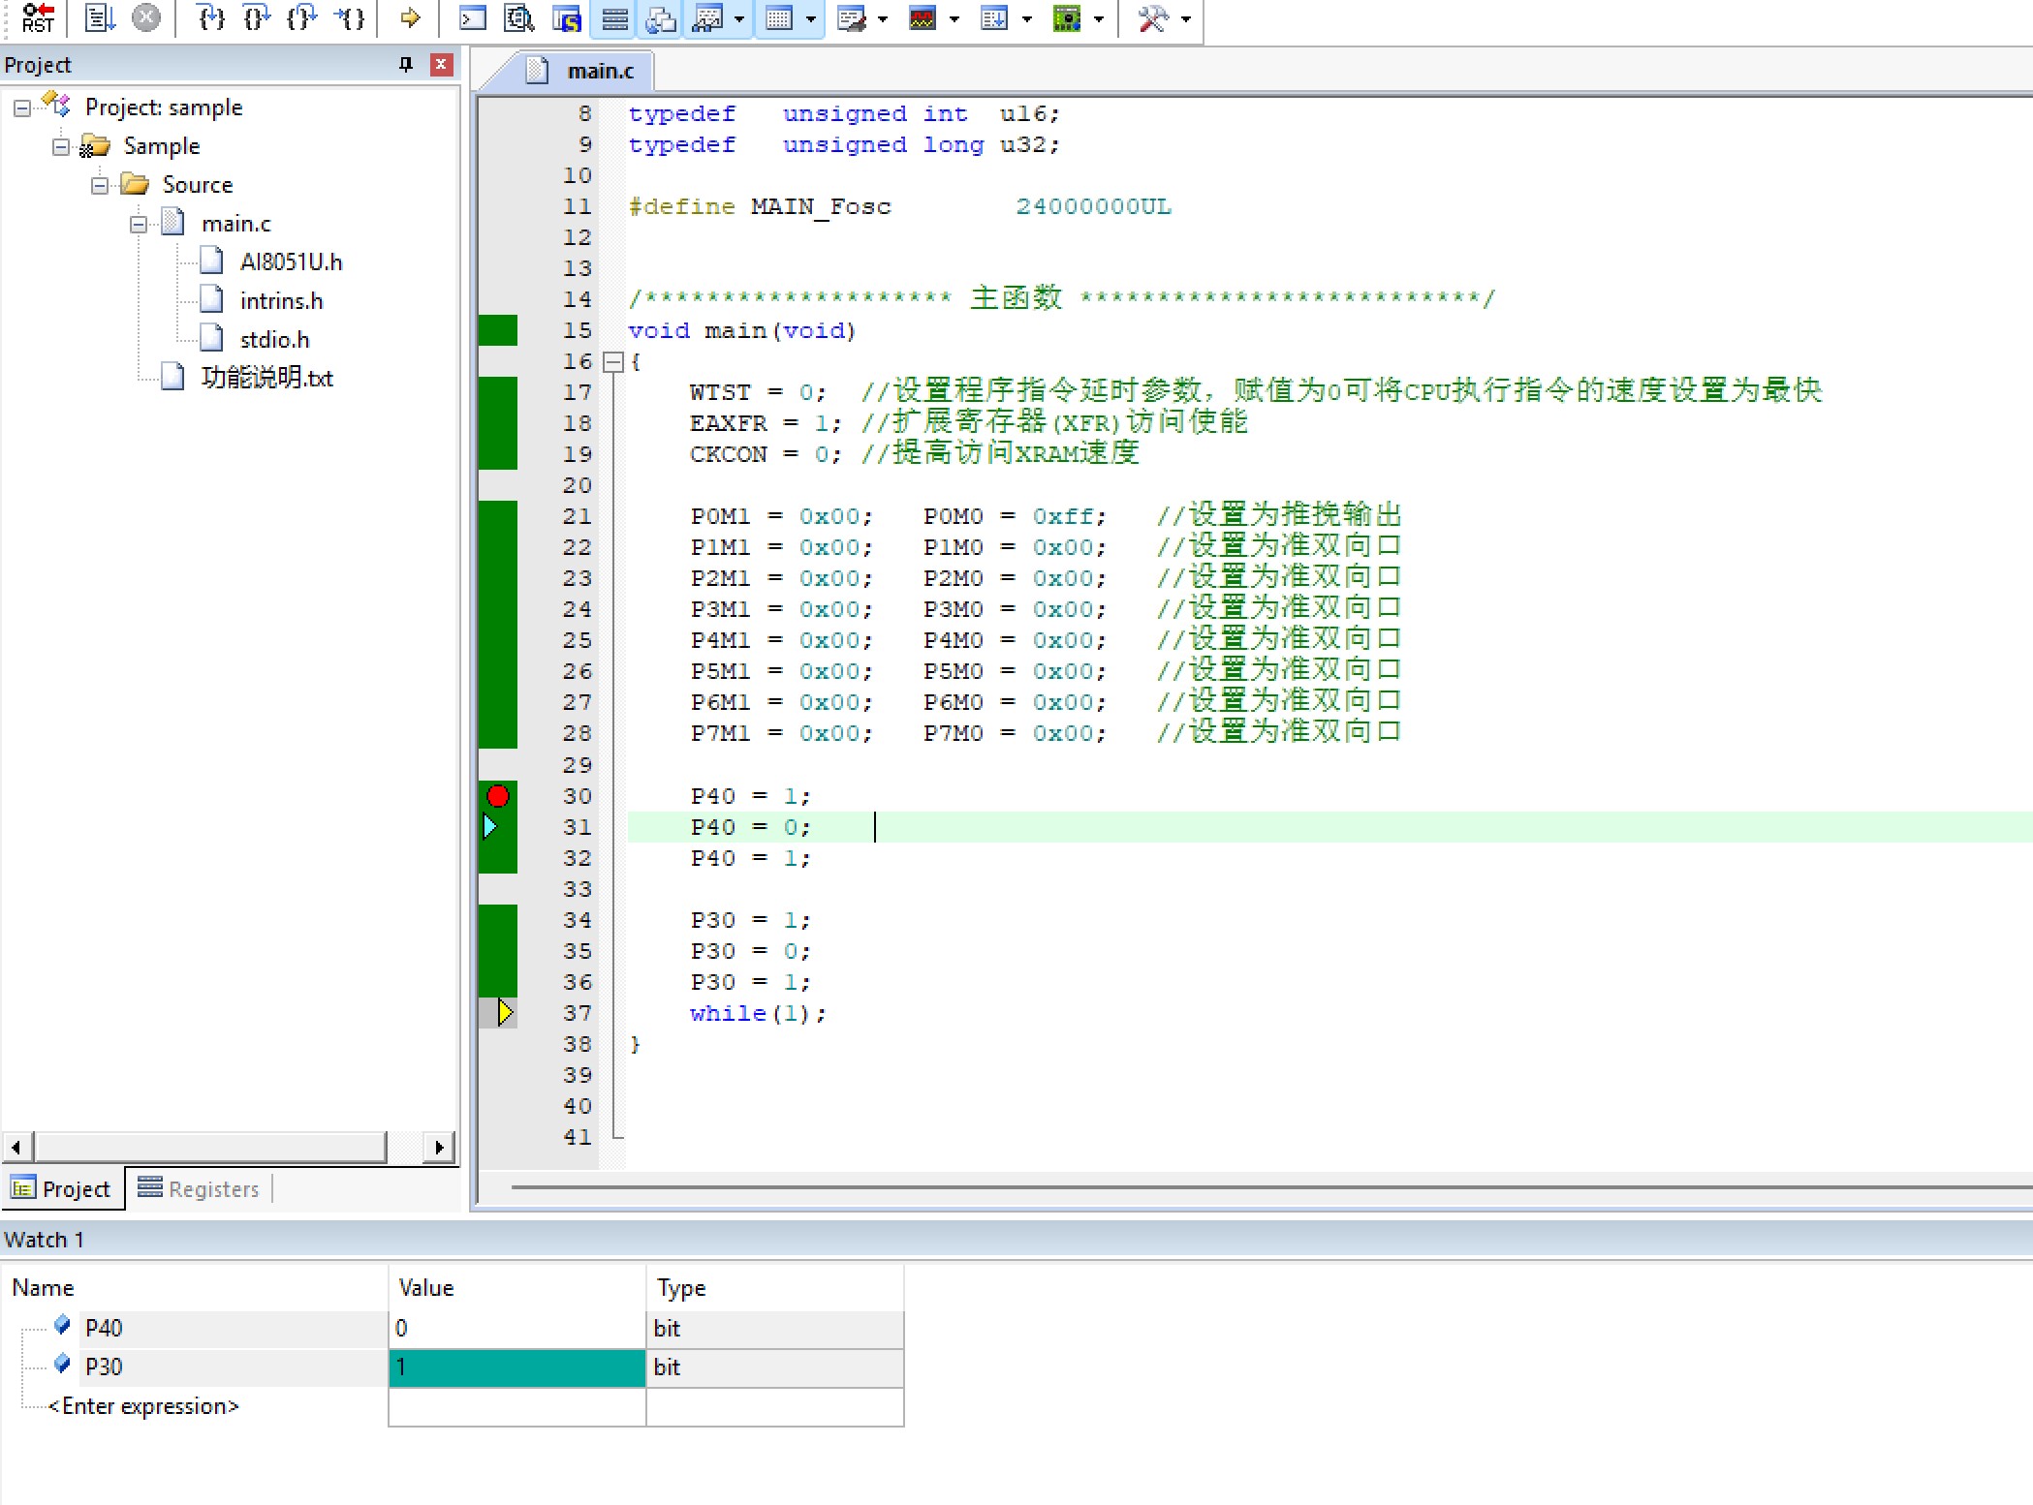Click the Name column header in Watch 1
Screen dimensions: 2033x1505
coord(43,1287)
